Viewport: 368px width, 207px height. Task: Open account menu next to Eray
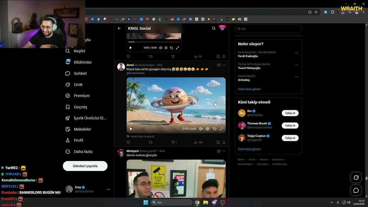(x=108, y=189)
